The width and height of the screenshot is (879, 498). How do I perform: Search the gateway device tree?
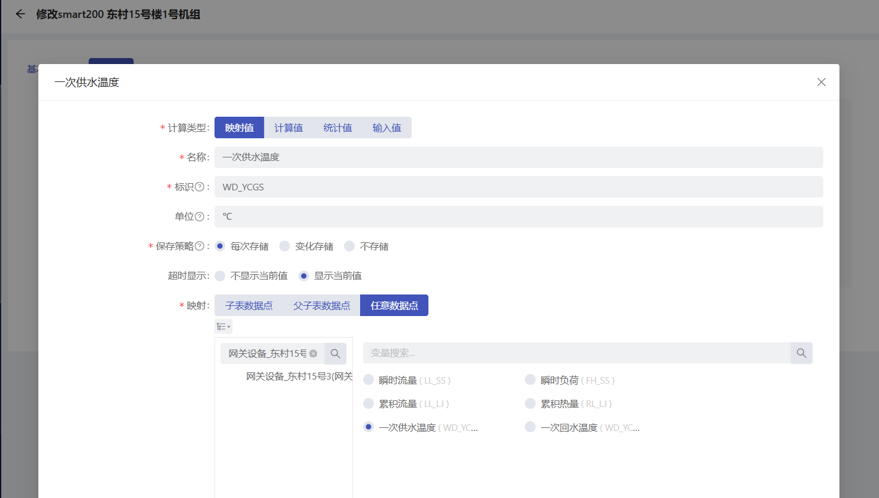tap(336, 354)
